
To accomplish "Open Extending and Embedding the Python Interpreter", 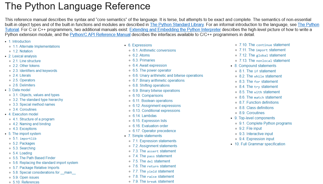I will pyautogui.click(x=175, y=30).
